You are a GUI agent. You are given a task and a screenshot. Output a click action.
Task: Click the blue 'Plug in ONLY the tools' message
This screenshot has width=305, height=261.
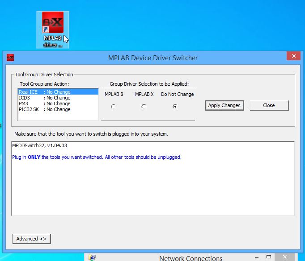[97, 157]
